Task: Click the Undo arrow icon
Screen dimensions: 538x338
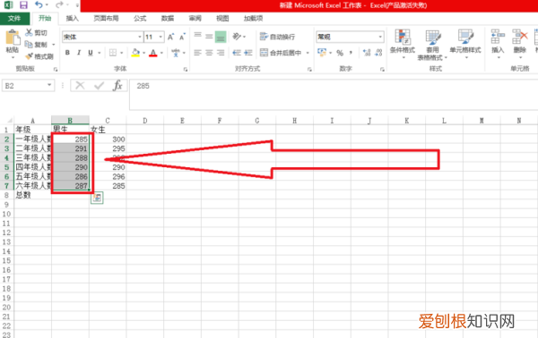Action: (x=39, y=4)
